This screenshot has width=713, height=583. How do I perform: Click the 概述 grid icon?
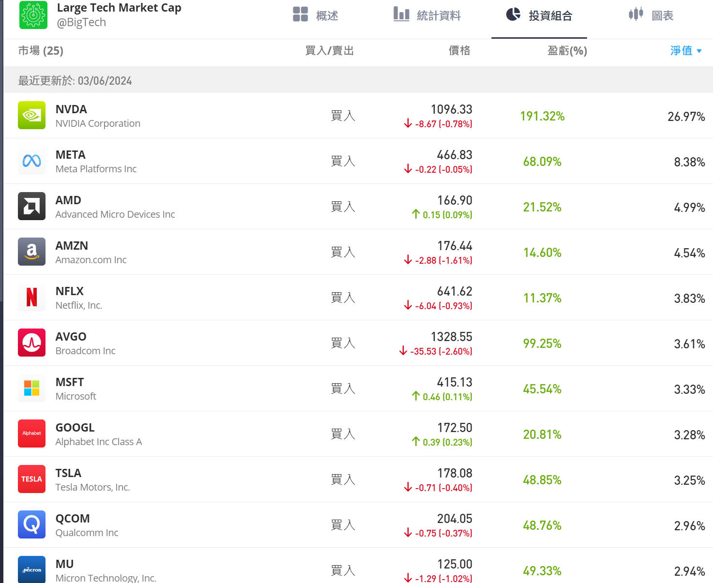(301, 14)
